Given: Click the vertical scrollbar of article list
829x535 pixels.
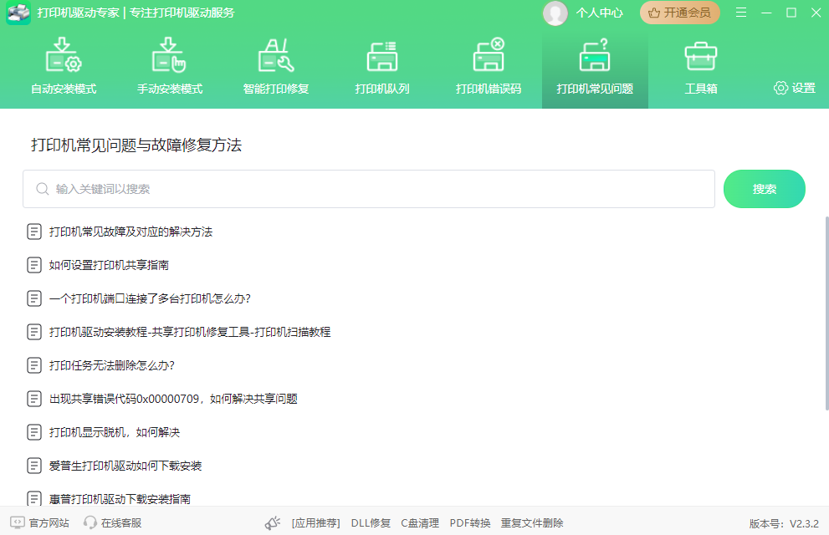Looking at the screenshot, I should 824,334.
